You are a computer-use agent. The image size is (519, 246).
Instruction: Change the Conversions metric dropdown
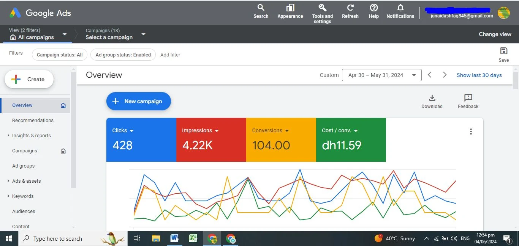271,130
